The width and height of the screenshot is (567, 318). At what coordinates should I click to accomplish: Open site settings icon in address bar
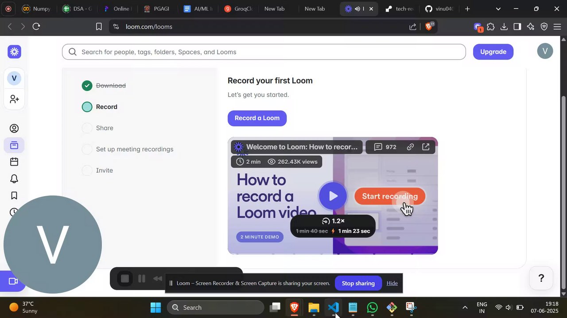(x=116, y=26)
